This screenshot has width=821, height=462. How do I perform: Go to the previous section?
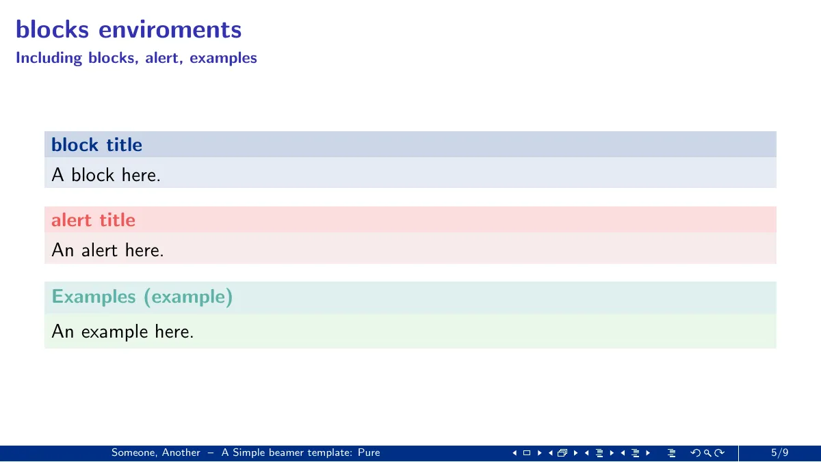point(623,453)
